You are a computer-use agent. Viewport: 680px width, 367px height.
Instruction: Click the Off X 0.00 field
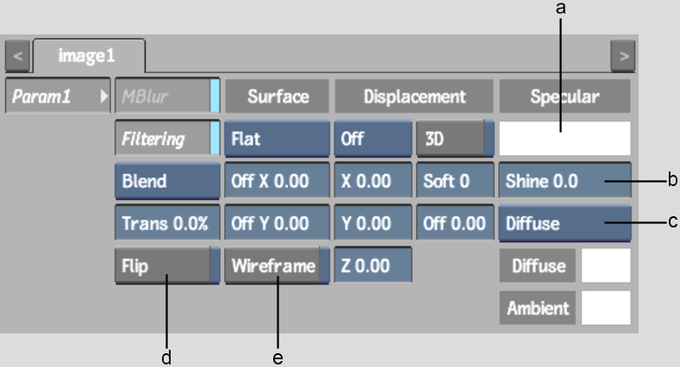tap(277, 182)
